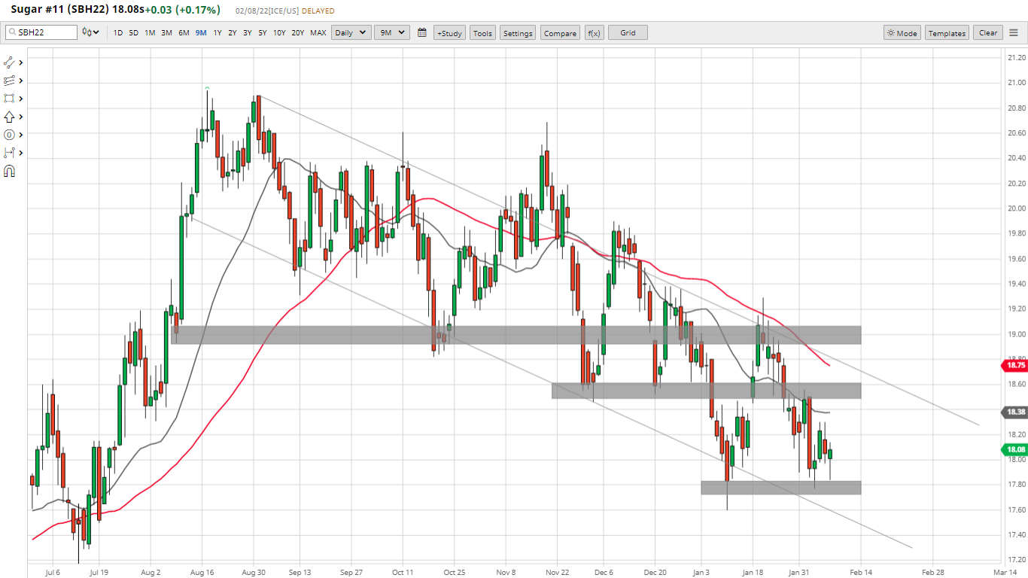Switch chart range to 3Y
Image resolution: width=1028 pixels, height=578 pixels.
[x=247, y=32]
